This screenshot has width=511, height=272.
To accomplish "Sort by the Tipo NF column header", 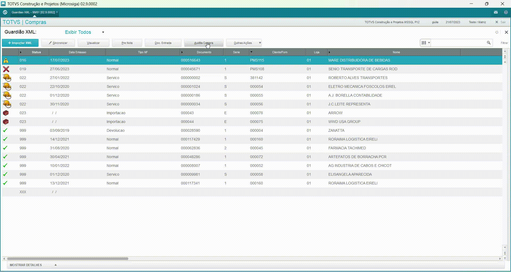I will pyautogui.click(x=143, y=52).
